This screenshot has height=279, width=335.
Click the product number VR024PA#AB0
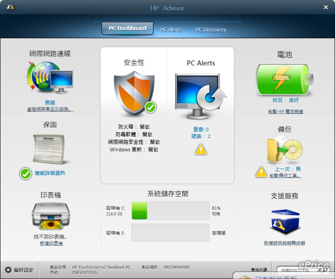click(176, 267)
